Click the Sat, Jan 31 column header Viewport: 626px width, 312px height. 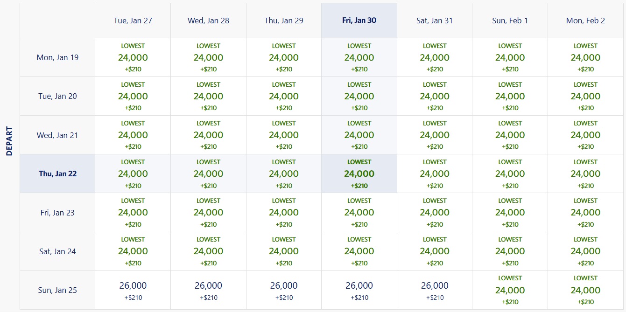(x=434, y=20)
